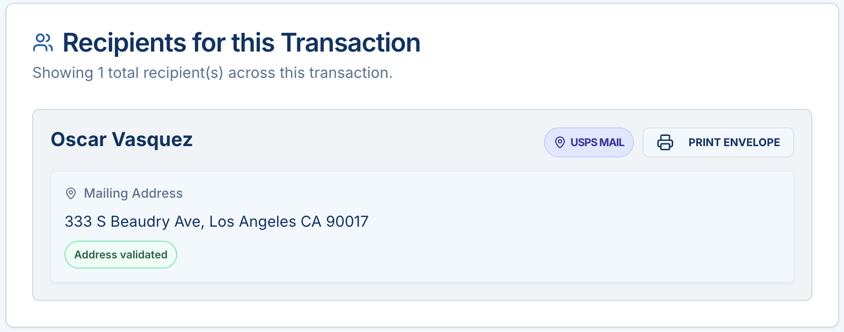Select the Oscar Vasquez recipient name
Viewport: 844px width, 332px height.
[x=121, y=140]
